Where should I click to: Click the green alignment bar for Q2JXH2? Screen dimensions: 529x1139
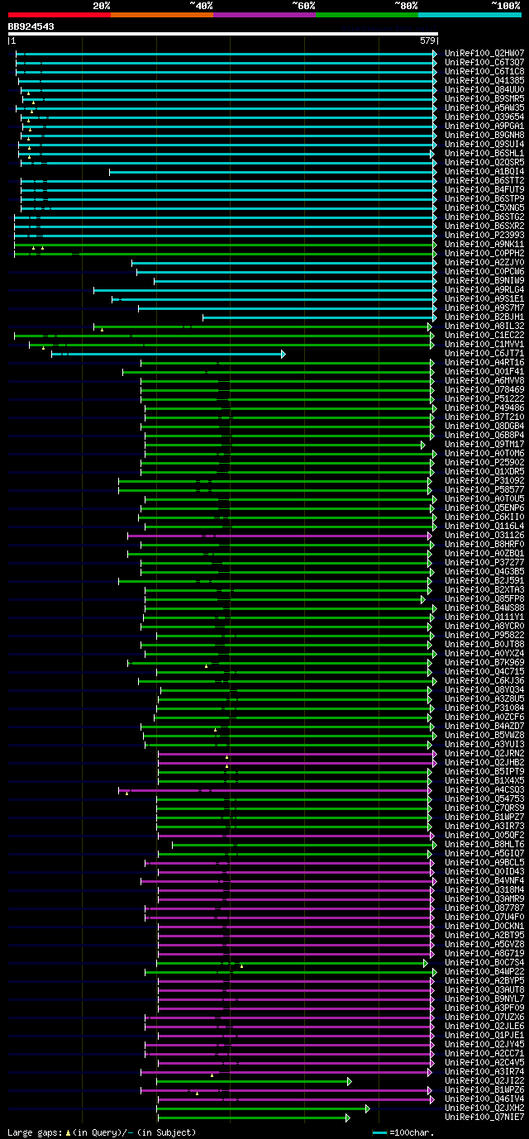click(x=264, y=1108)
